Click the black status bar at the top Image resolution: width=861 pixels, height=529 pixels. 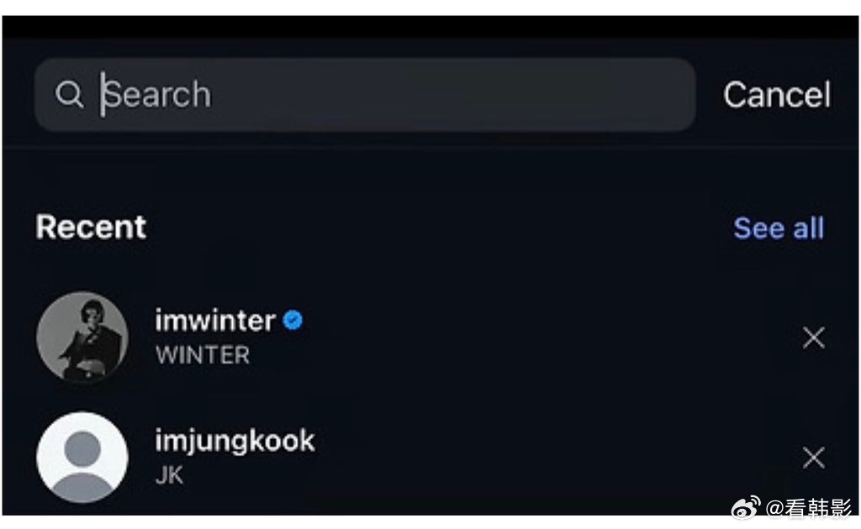tap(430, 27)
